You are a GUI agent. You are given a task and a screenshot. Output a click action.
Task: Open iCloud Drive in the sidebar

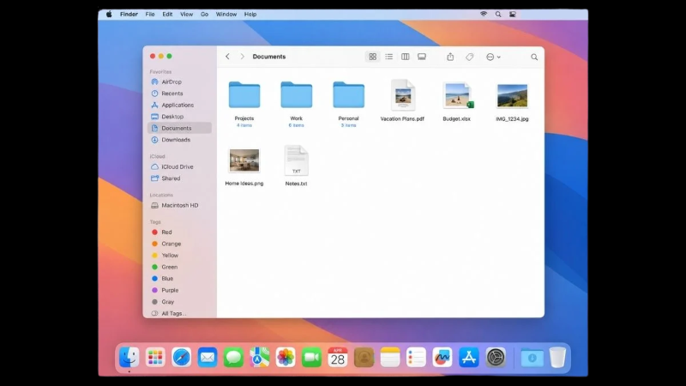pos(180,166)
